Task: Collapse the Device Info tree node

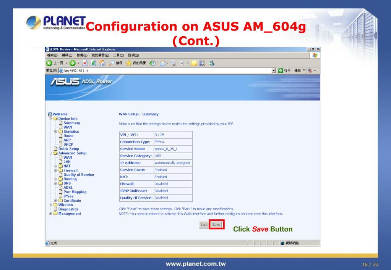Action: click(x=50, y=119)
